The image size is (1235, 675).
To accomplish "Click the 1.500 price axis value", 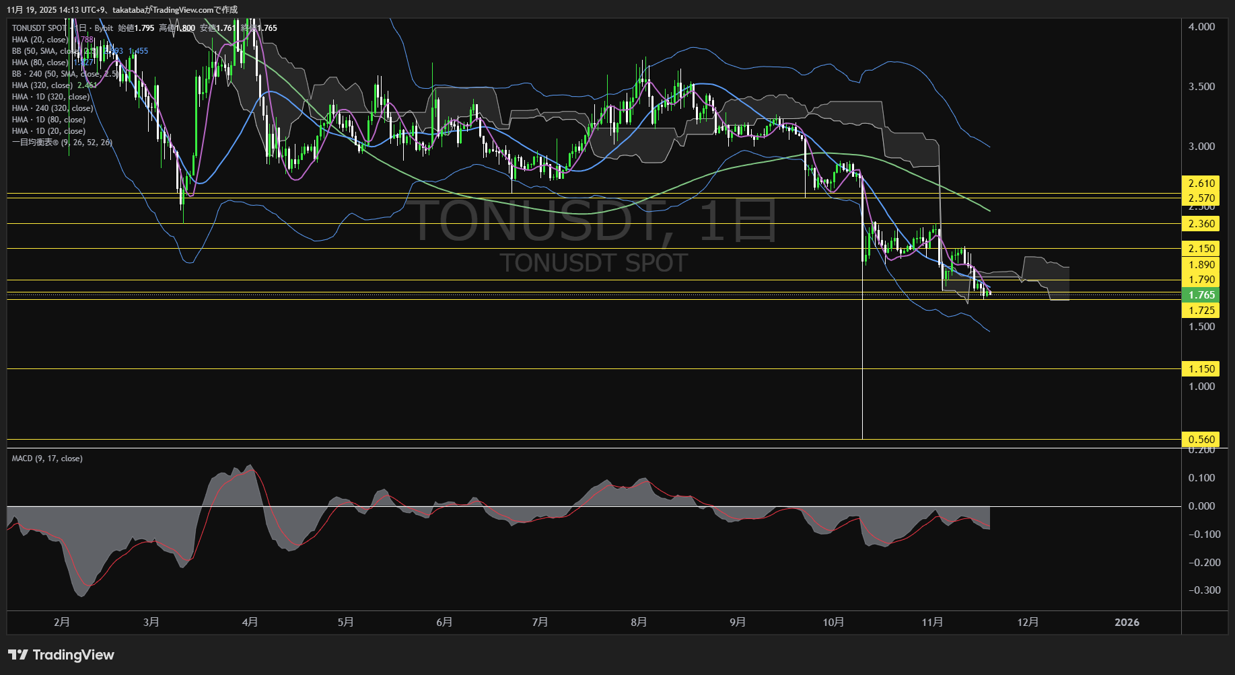I will 1201,327.
